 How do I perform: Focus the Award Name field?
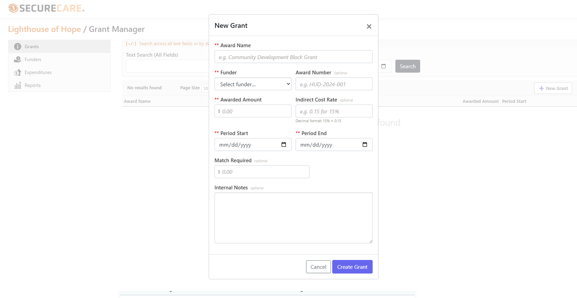(293, 57)
